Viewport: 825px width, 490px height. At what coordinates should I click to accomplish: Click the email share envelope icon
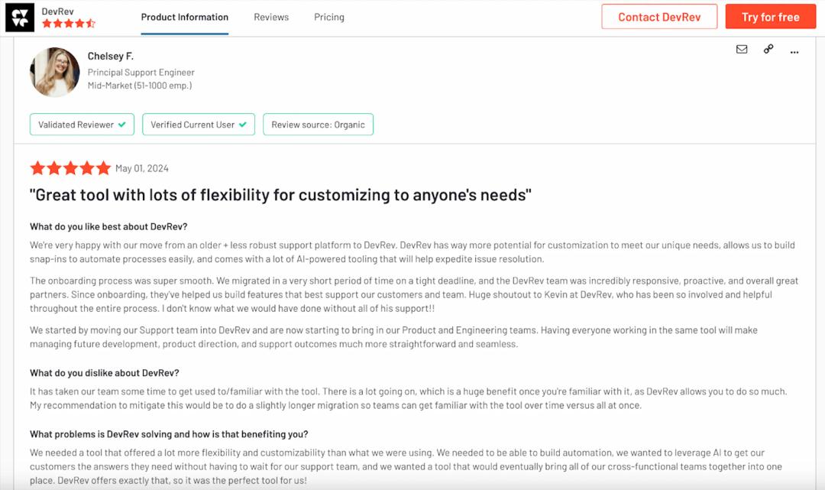click(x=742, y=50)
